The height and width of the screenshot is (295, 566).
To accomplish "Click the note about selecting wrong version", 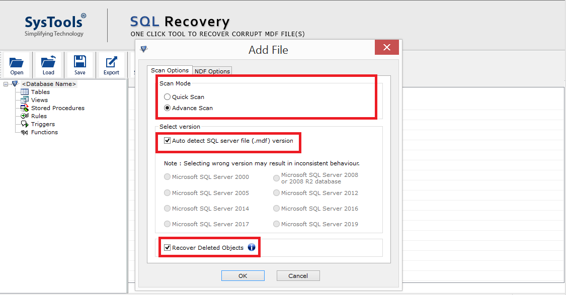I will 262,163.
